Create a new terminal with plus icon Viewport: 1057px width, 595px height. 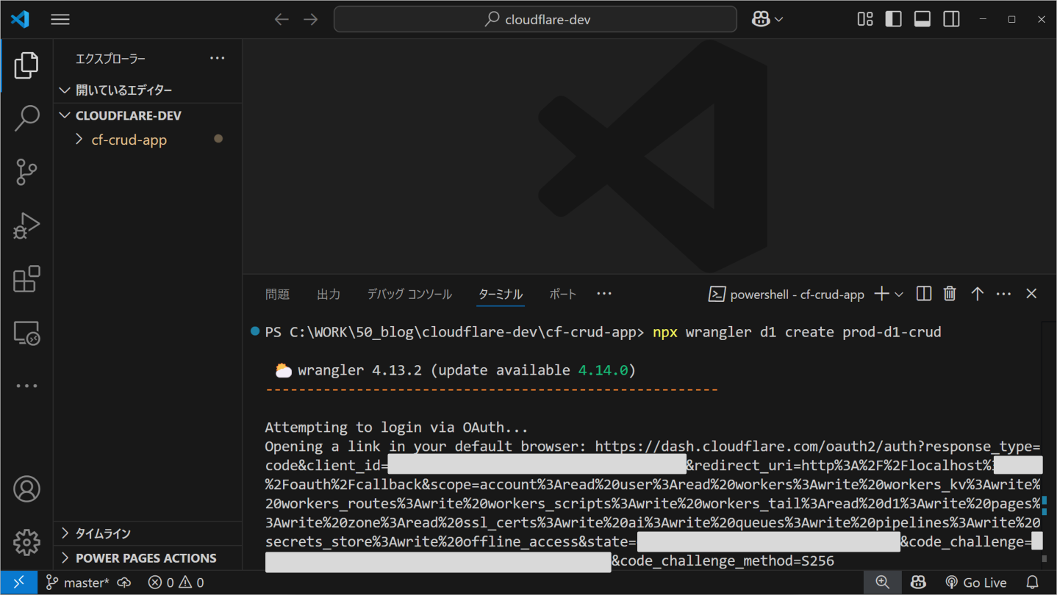click(881, 294)
